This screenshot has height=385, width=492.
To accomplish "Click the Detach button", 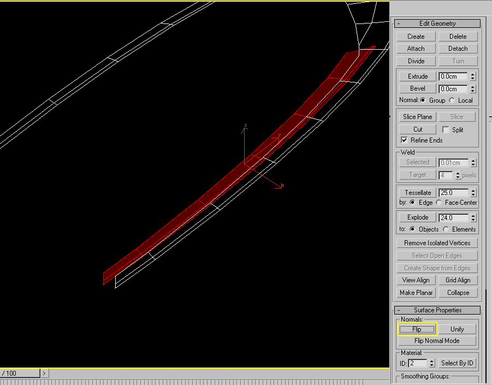I will pyautogui.click(x=458, y=49).
